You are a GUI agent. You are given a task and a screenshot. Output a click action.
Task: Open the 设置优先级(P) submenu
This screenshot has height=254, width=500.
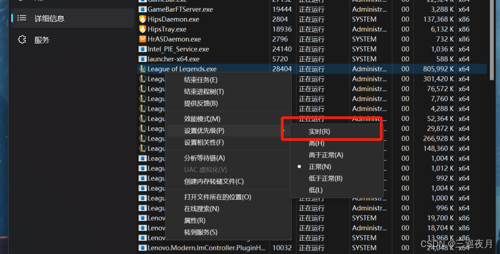[x=229, y=130]
